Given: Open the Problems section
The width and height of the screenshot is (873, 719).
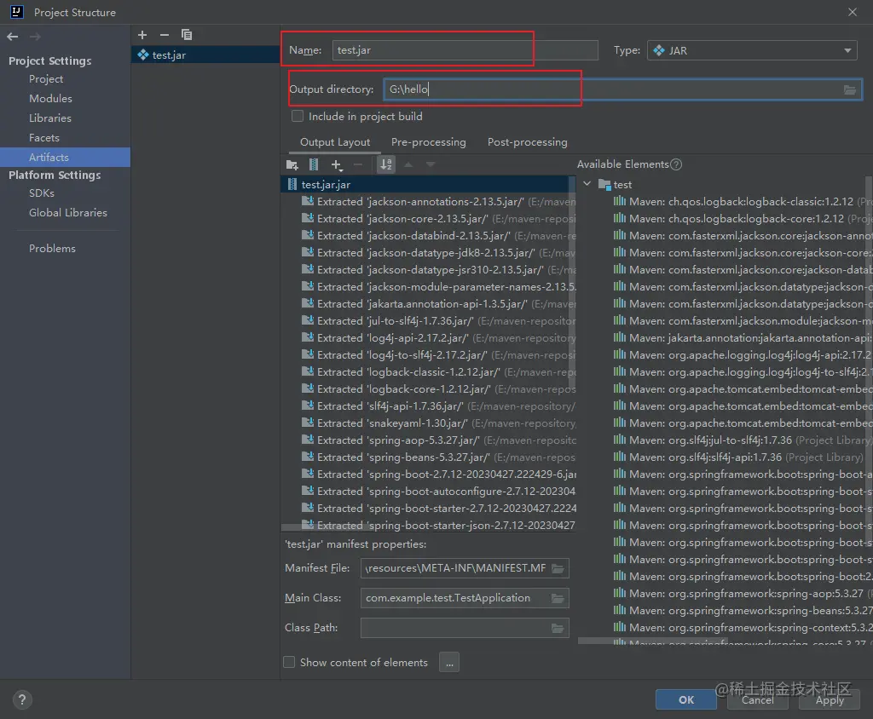Looking at the screenshot, I should [x=52, y=248].
